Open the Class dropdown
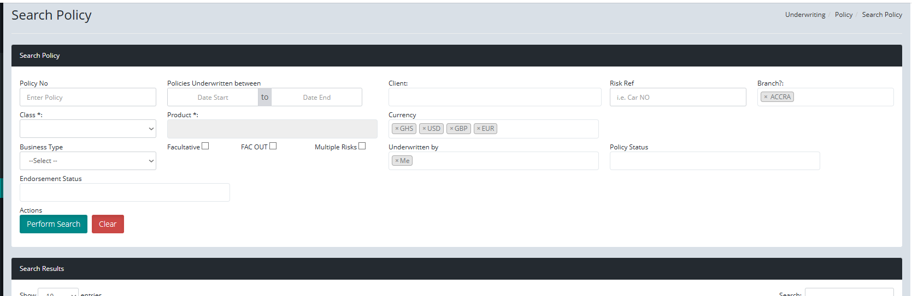Image resolution: width=912 pixels, height=296 pixels. coord(87,129)
